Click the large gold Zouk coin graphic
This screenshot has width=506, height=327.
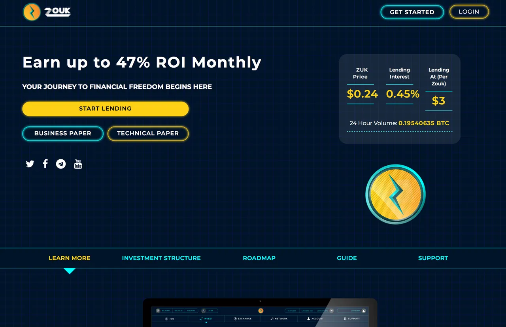click(x=395, y=194)
